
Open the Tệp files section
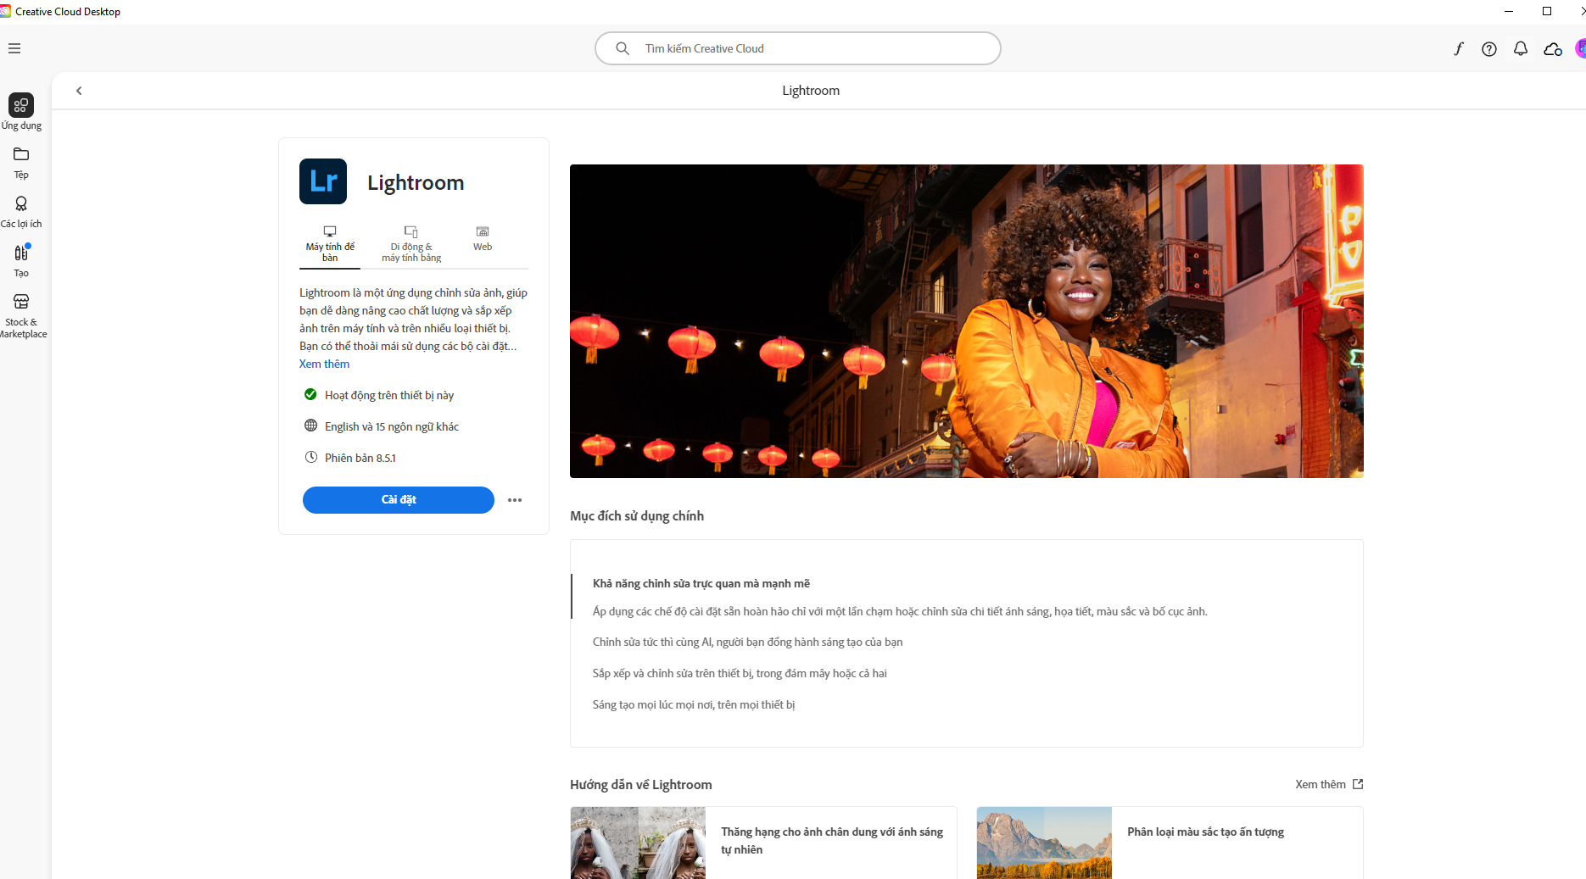pyautogui.click(x=21, y=162)
